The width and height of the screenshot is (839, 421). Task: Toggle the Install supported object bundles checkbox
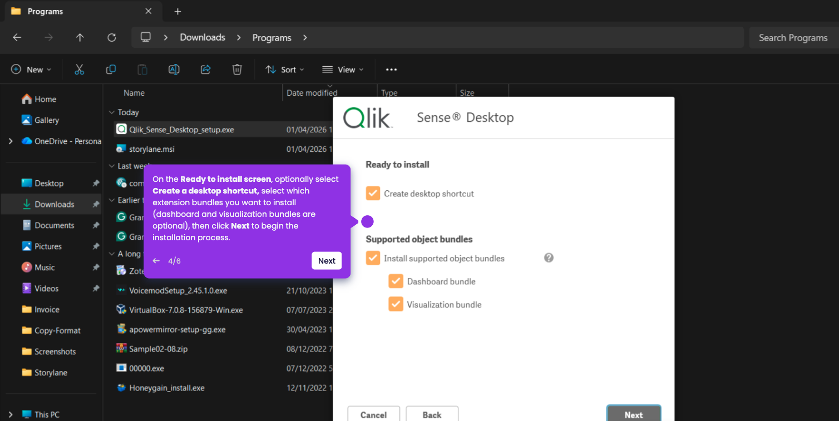(373, 258)
